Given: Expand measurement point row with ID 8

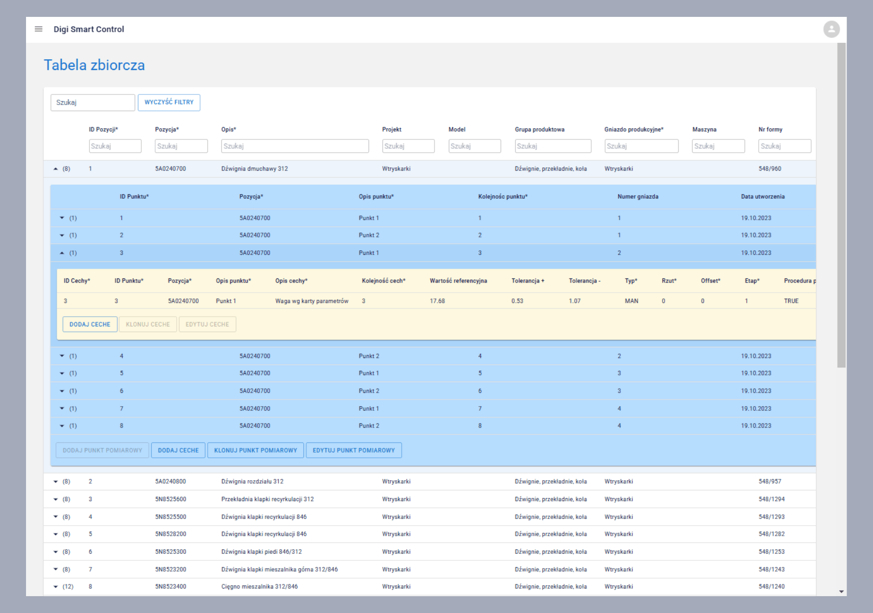Looking at the screenshot, I should click(62, 426).
